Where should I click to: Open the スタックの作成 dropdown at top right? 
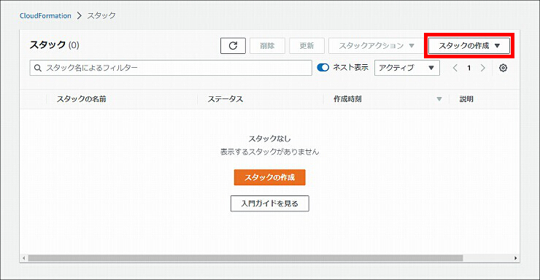469,46
